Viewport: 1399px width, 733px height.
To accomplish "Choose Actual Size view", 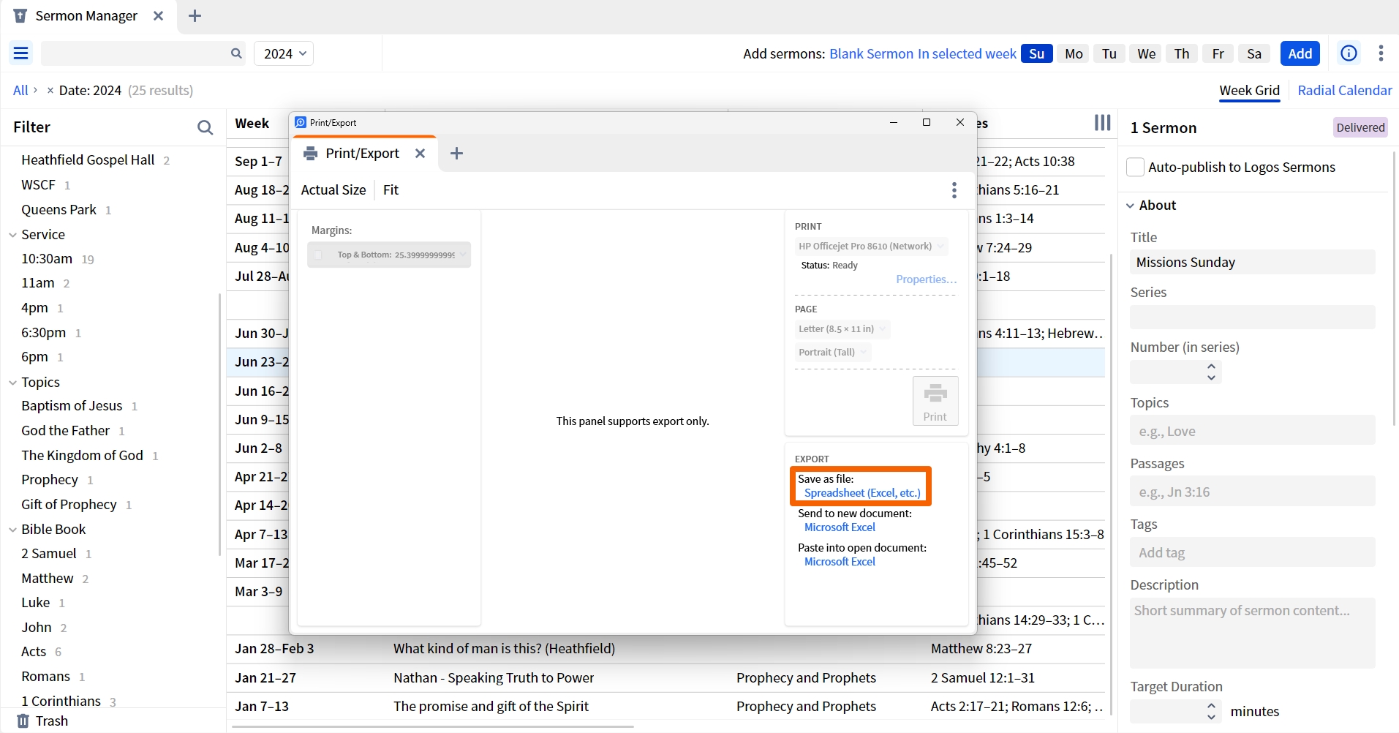I will (333, 190).
